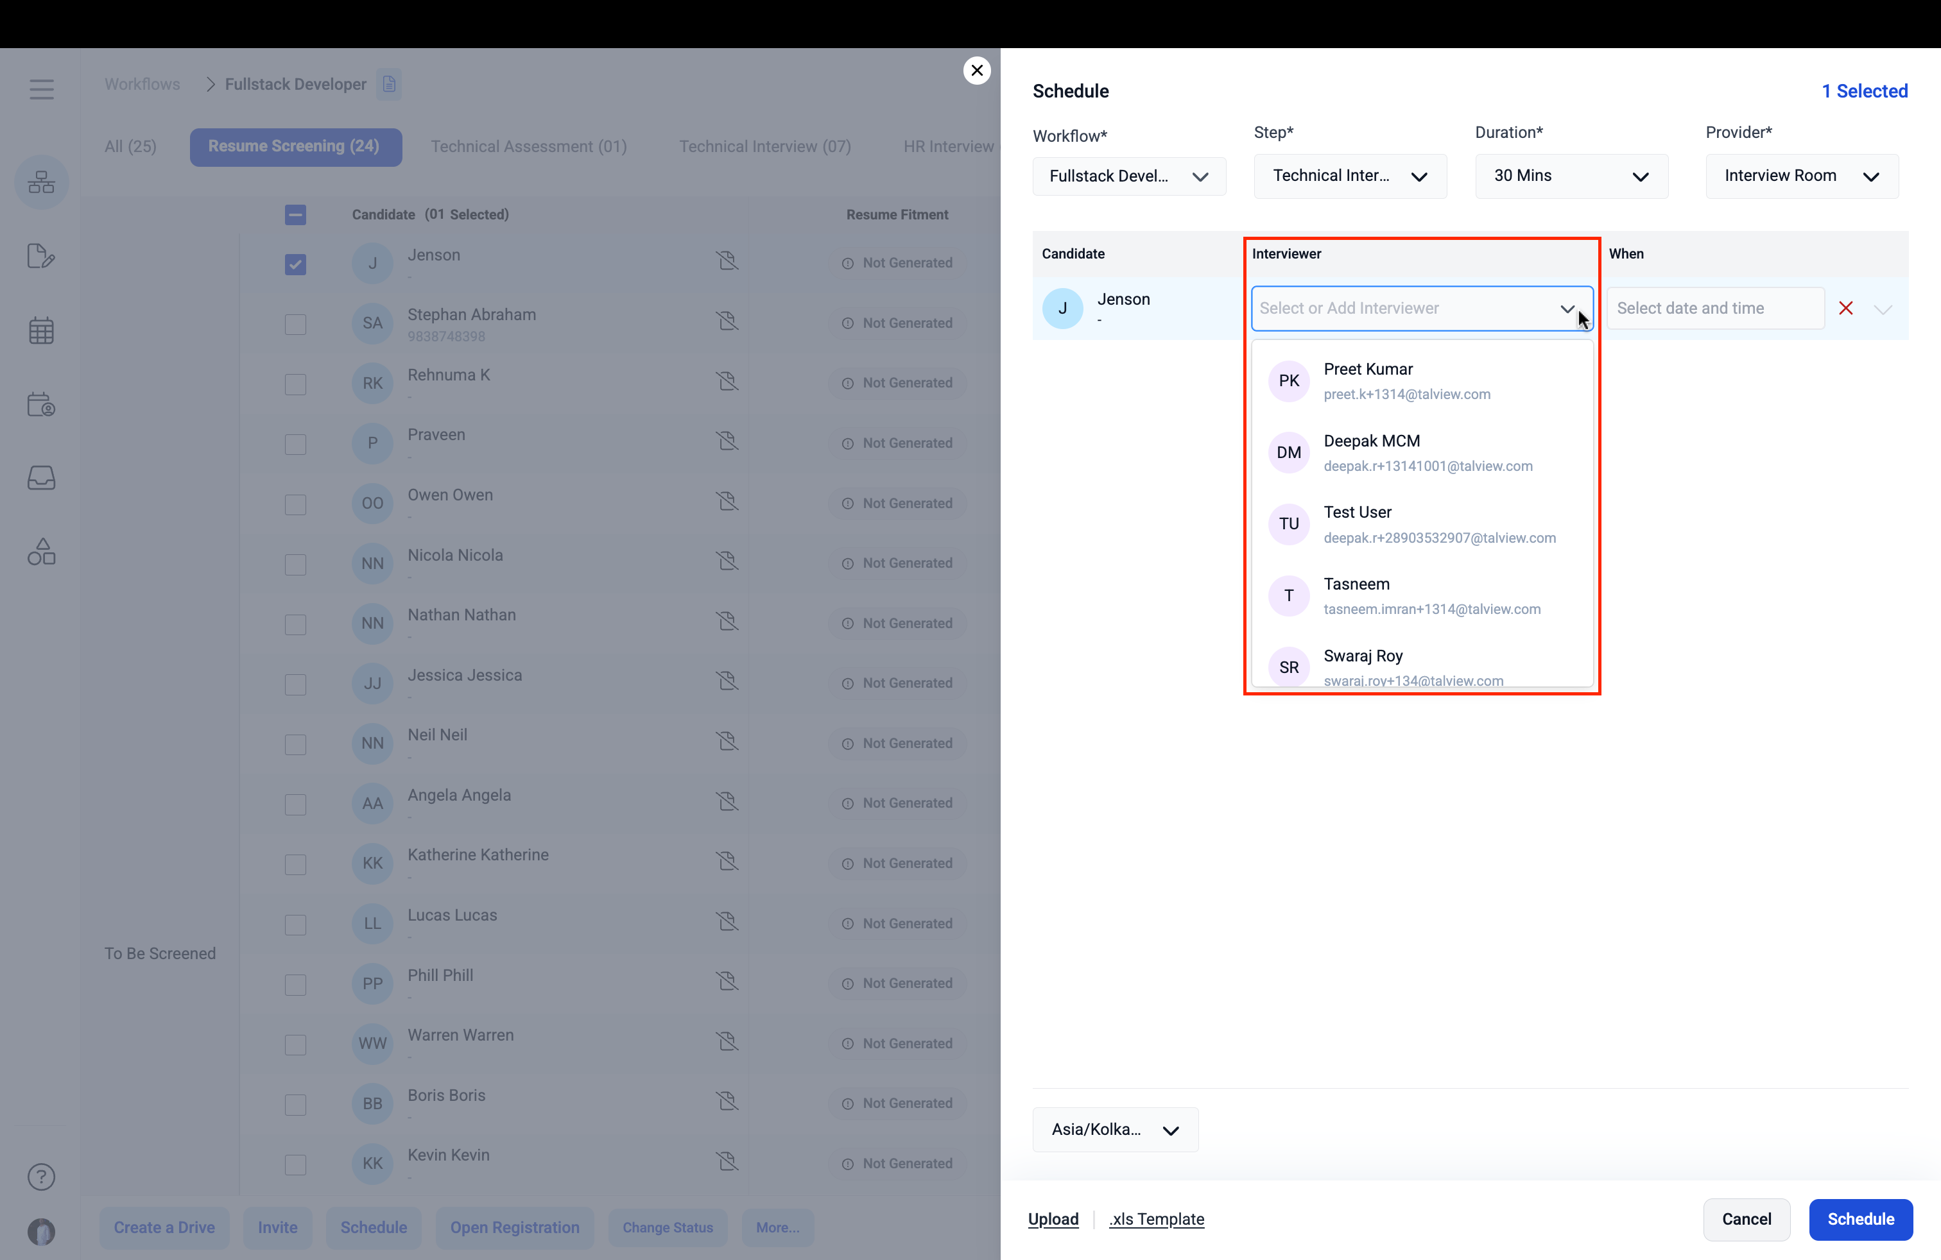Click the help question mark icon

(42, 1177)
